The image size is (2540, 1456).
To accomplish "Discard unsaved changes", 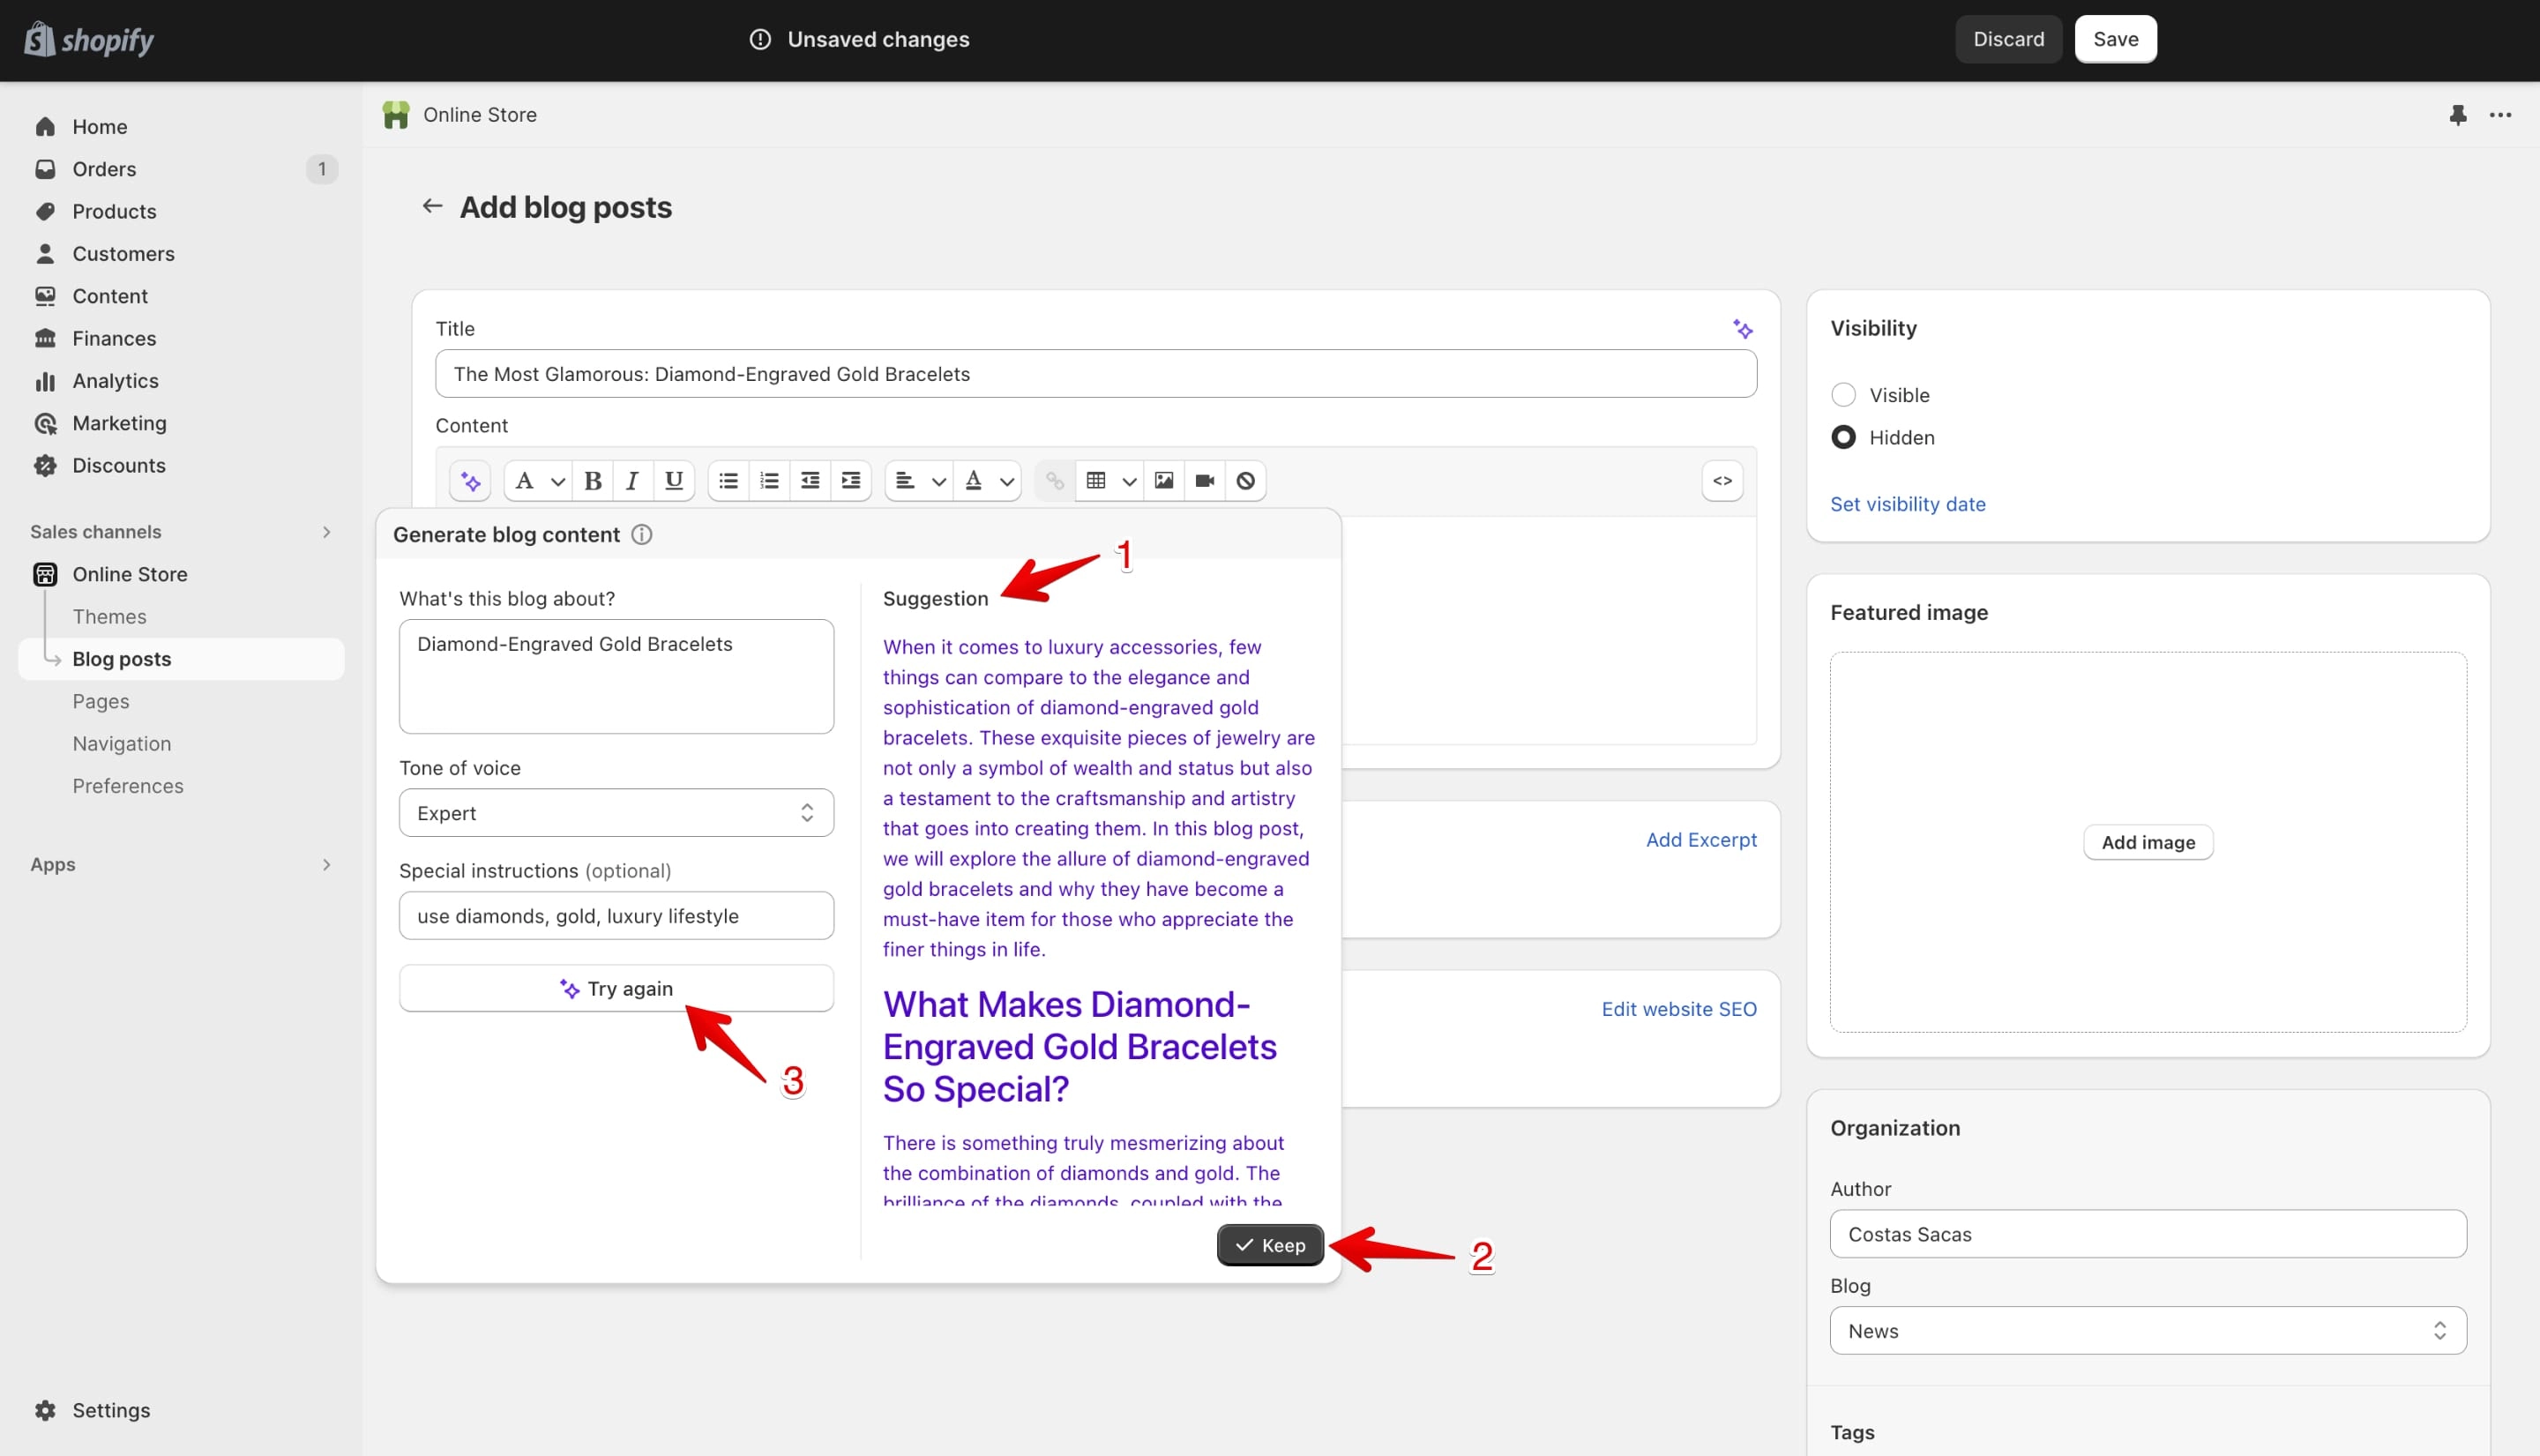I will [2008, 39].
